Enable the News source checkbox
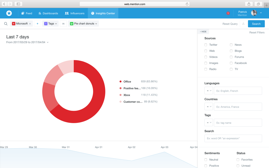This screenshot has height=168, width=269. [231, 45]
